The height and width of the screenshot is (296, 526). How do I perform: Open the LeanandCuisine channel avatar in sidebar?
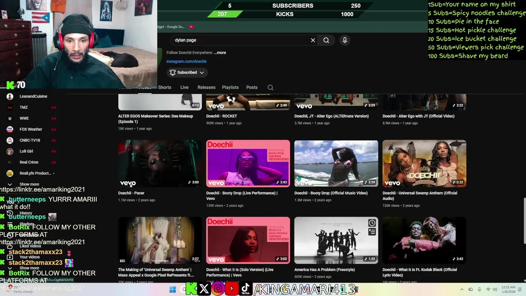10,96
